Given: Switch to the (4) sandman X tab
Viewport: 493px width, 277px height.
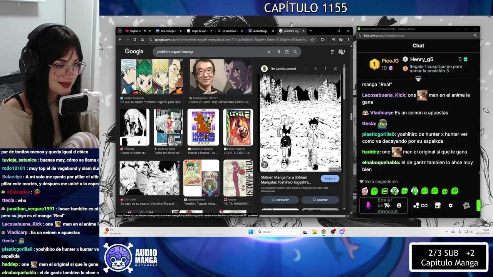Looking at the screenshot, I should [x=230, y=31].
